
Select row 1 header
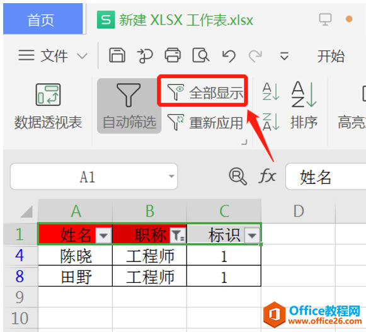(x=20, y=234)
